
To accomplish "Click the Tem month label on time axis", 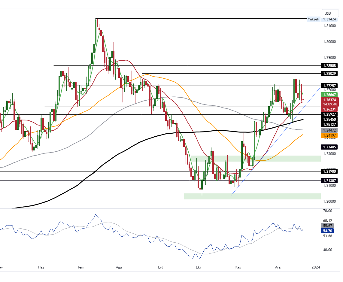I will (81, 267).
